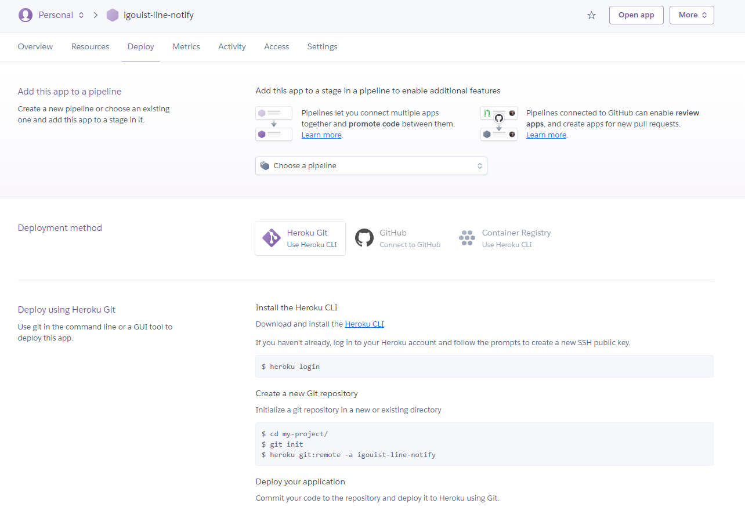Click the GitHub review apps illustration
This screenshot has width=745, height=507.
pyautogui.click(x=499, y=124)
